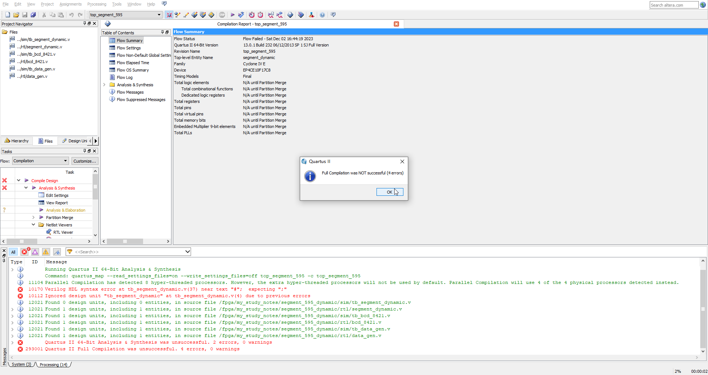Open the Settings icon beside project dropdown
This screenshot has height=375, width=708.
[x=169, y=15]
